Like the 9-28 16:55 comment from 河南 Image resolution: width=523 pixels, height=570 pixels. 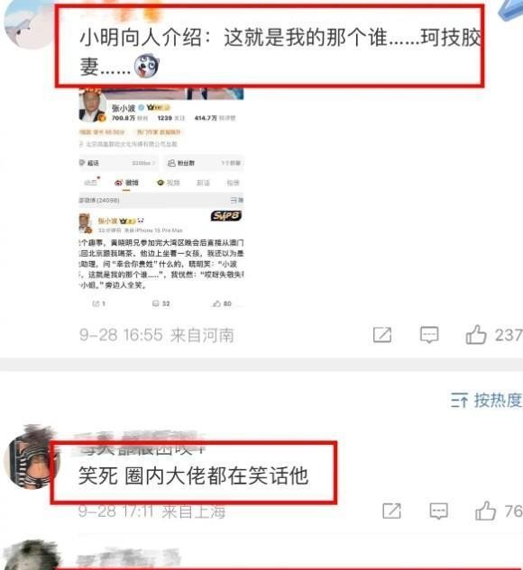pyautogui.click(x=476, y=334)
